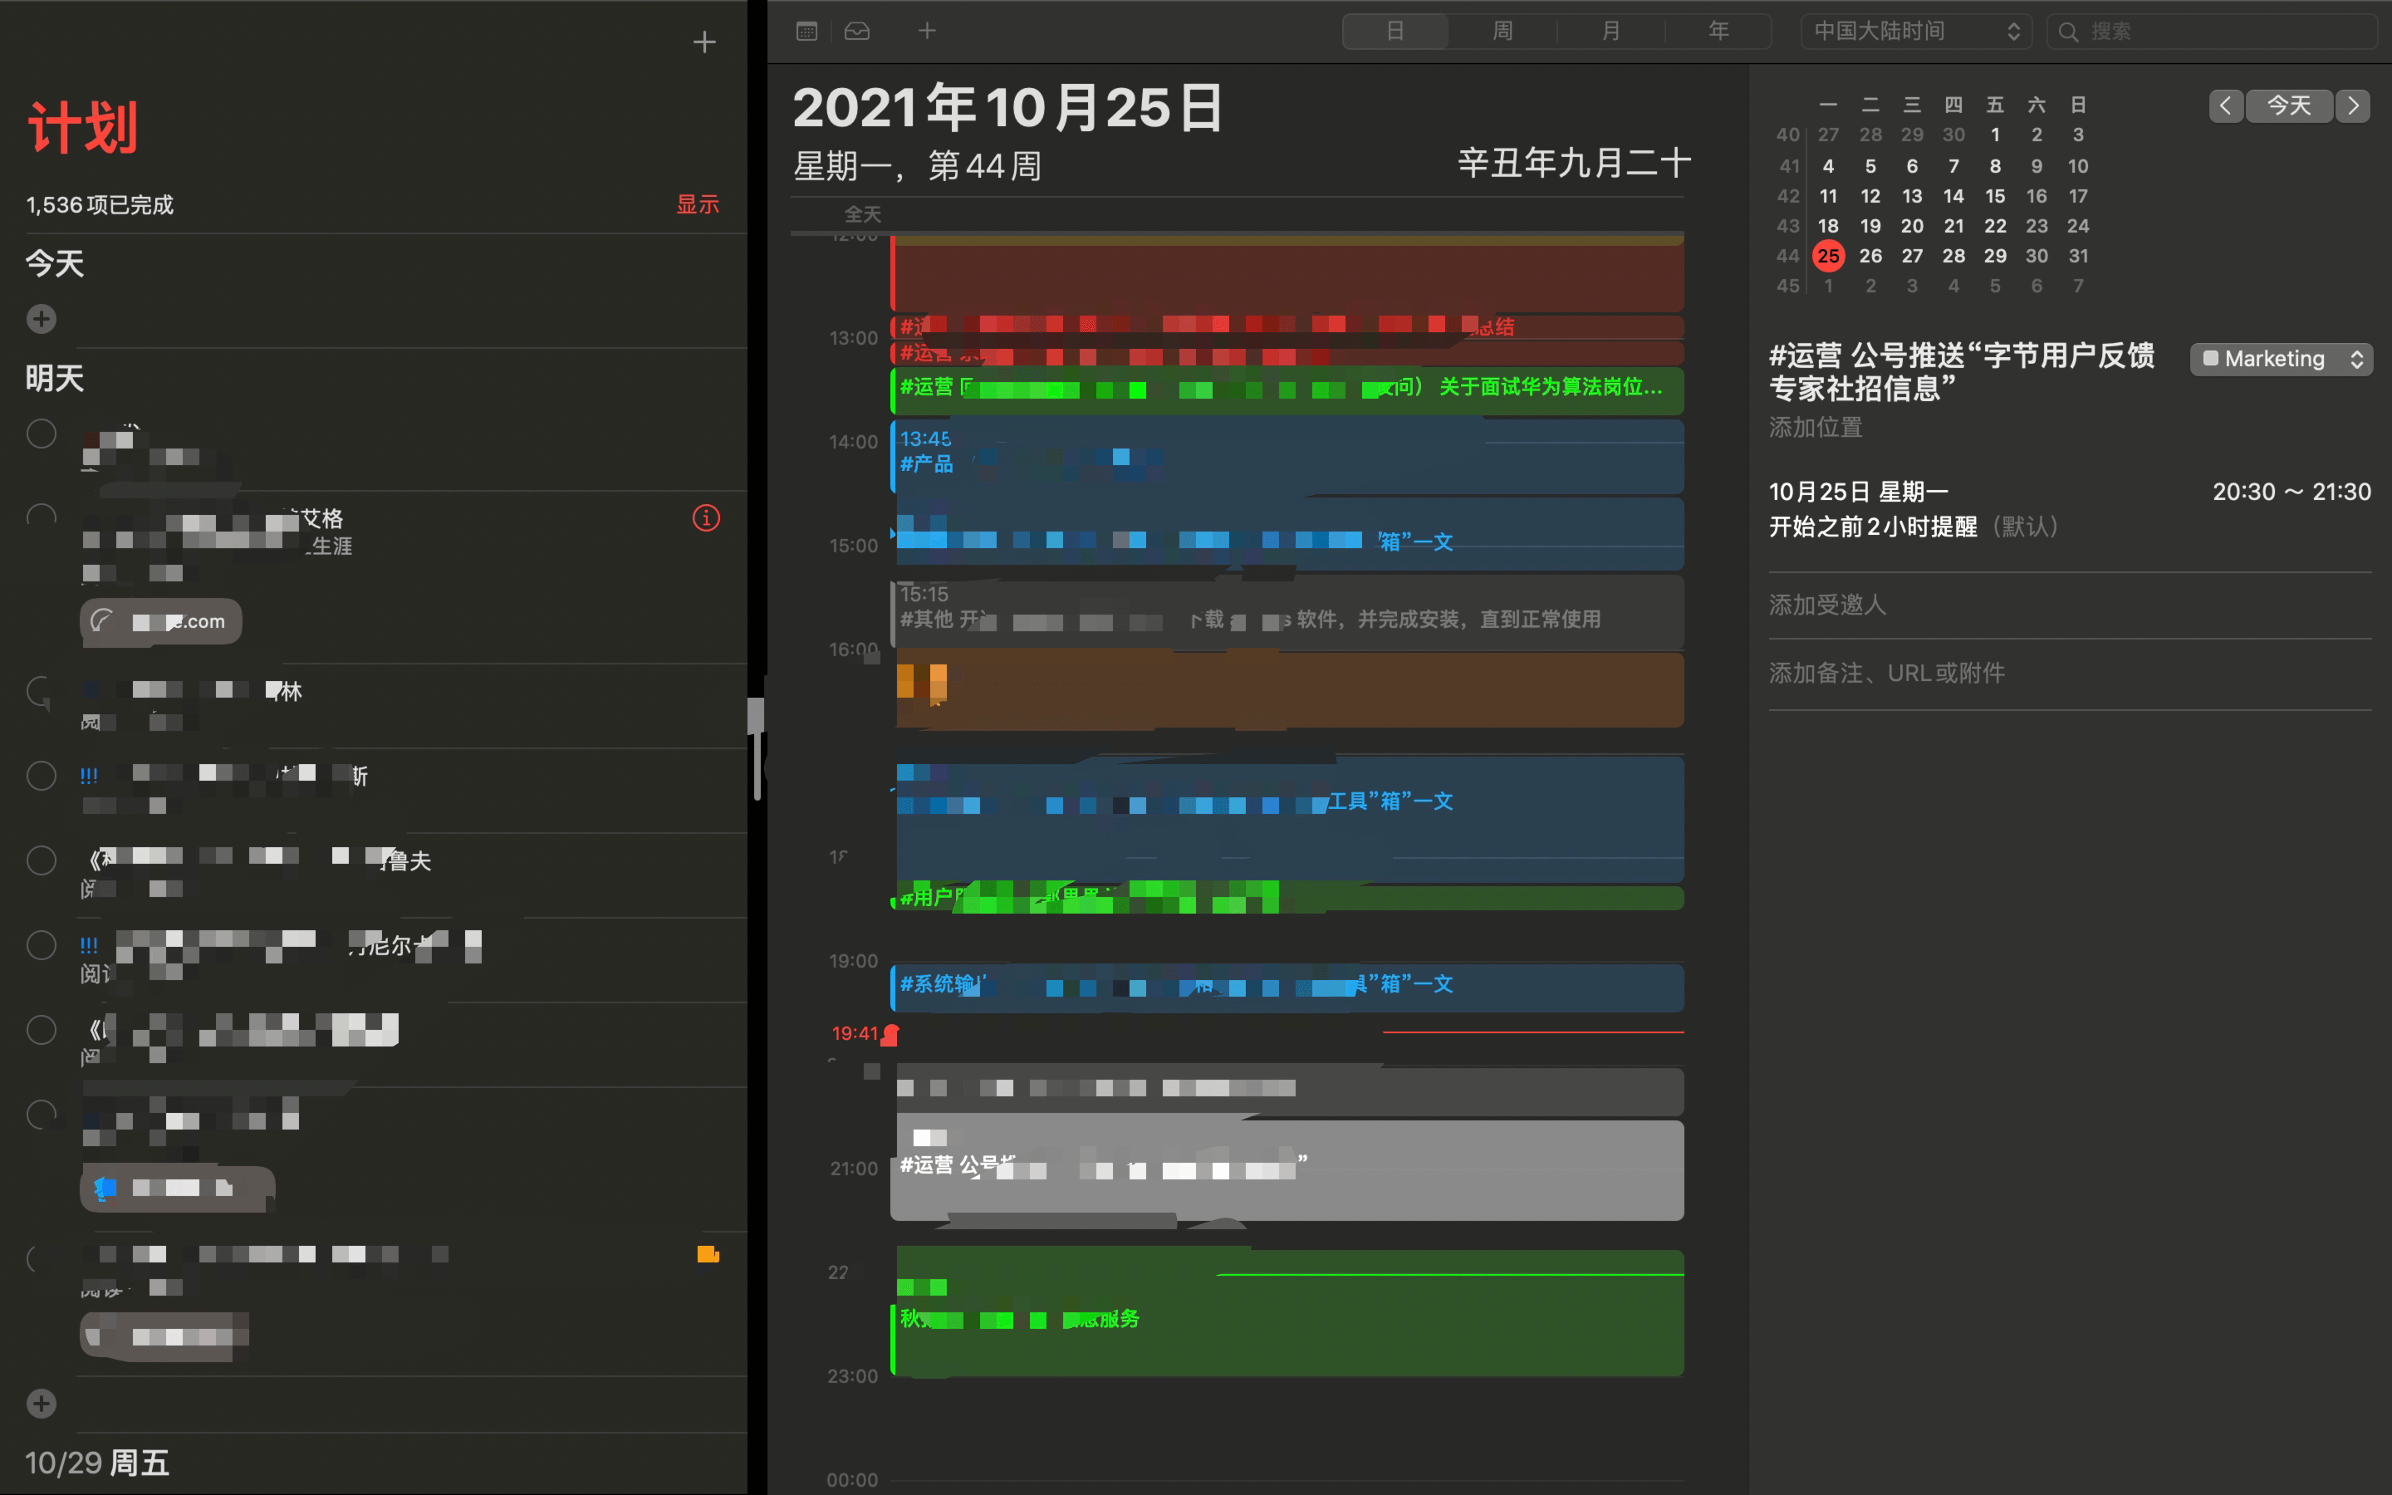Screen dimensions: 2392x1495
Task: Complete the orange-flagged reminder
Action: click(41, 1257)
